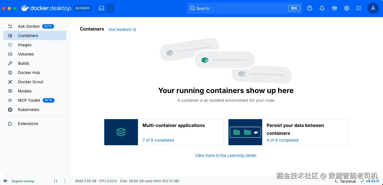This screenshot has width=383, height=185.
Task: Click the RAM 0.55 GB status entry
Action: (86, 181)
